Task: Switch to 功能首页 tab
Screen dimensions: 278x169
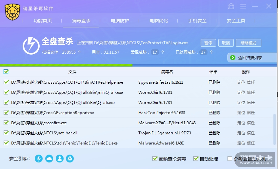Action: 43,21
